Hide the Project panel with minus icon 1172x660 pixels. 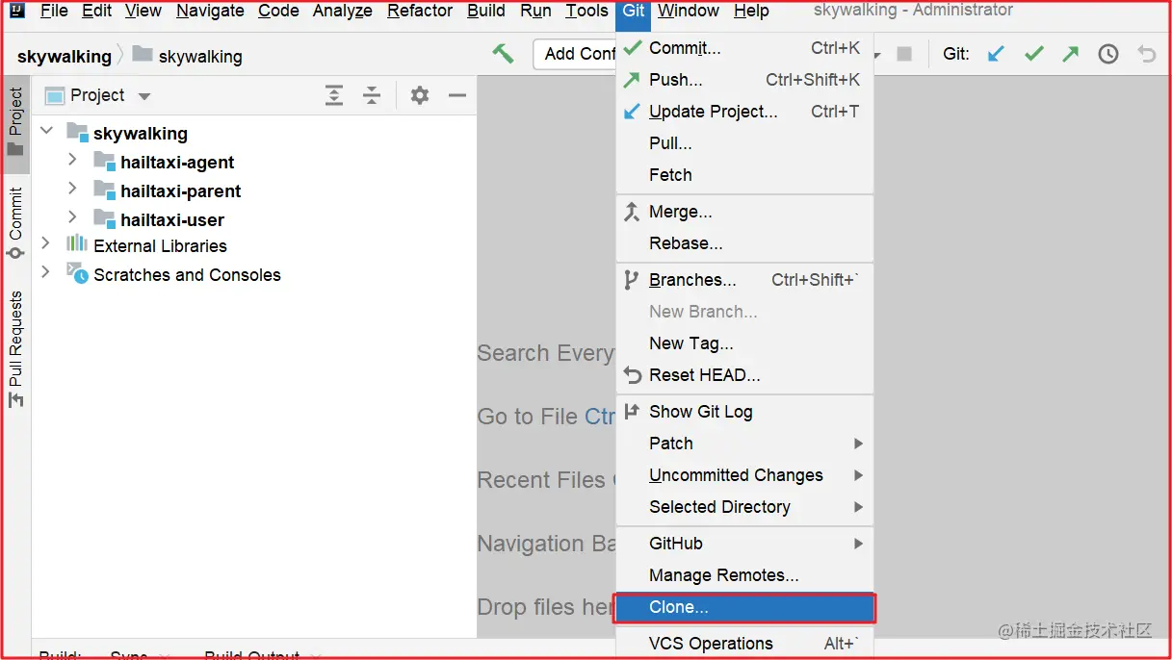pos(457,95)
